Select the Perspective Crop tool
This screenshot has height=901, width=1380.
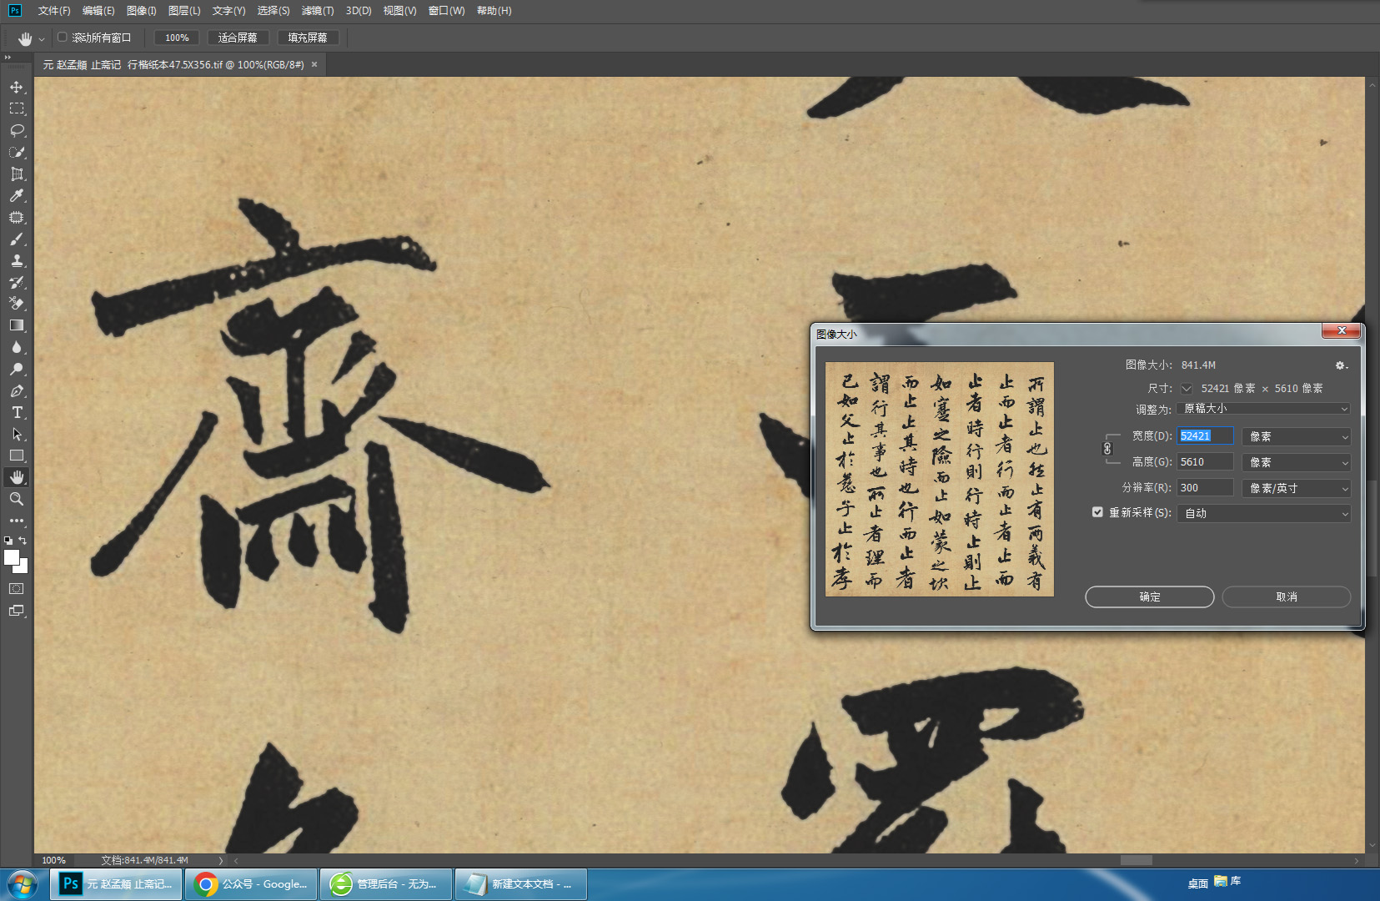[17, 174]
